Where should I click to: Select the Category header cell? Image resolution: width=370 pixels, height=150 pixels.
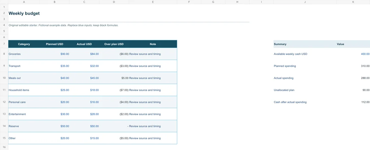(24, 44)
